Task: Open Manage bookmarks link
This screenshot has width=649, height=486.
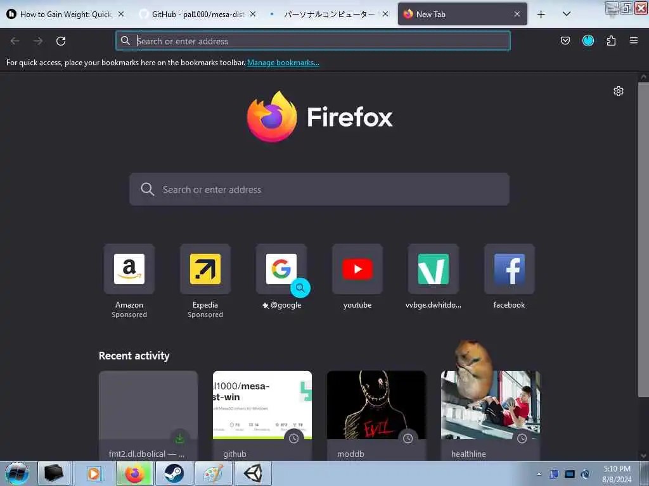Action: click(283, 63)
